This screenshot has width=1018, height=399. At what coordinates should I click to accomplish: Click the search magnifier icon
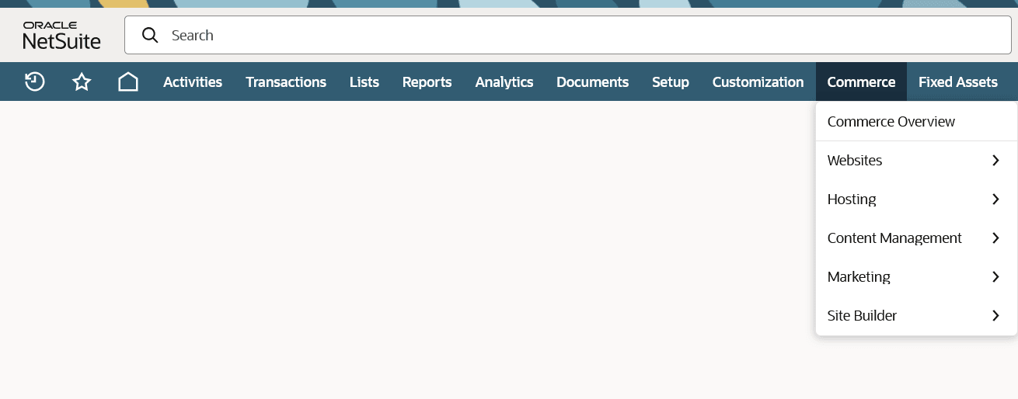(150, 35)
